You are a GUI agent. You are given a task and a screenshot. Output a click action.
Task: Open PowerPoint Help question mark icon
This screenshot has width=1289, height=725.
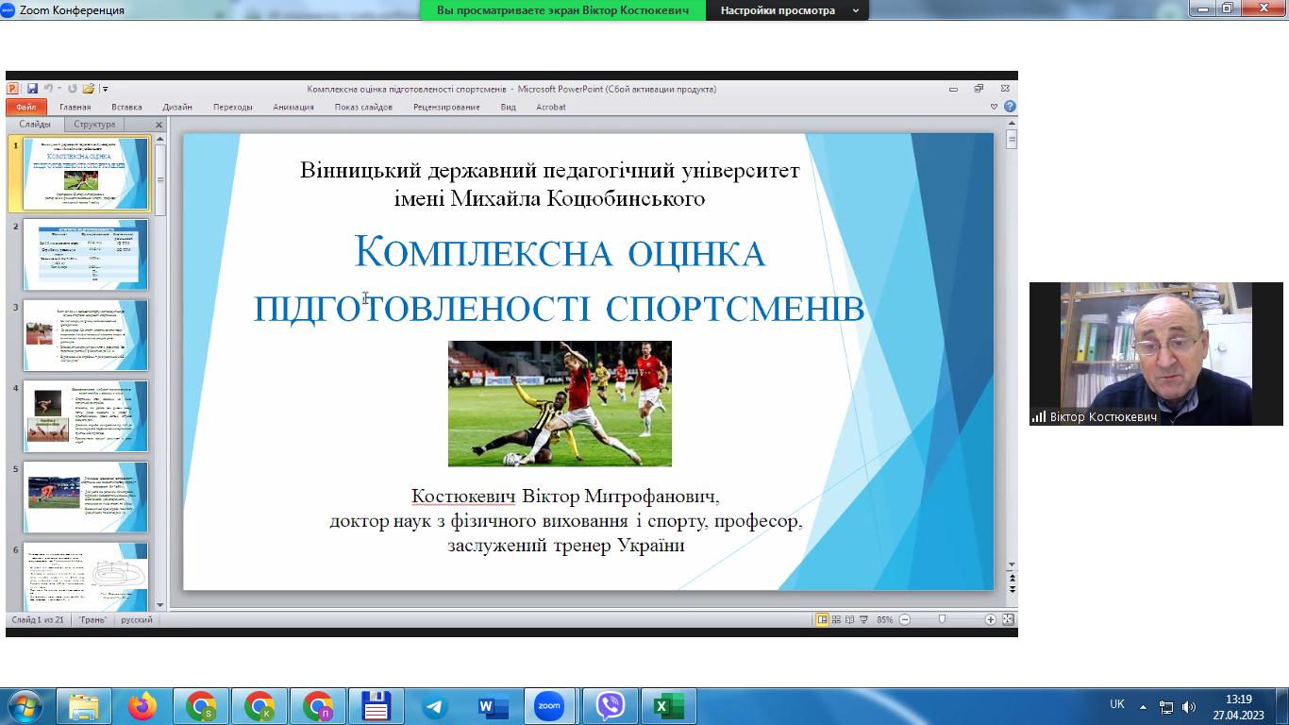[1009, 107]
